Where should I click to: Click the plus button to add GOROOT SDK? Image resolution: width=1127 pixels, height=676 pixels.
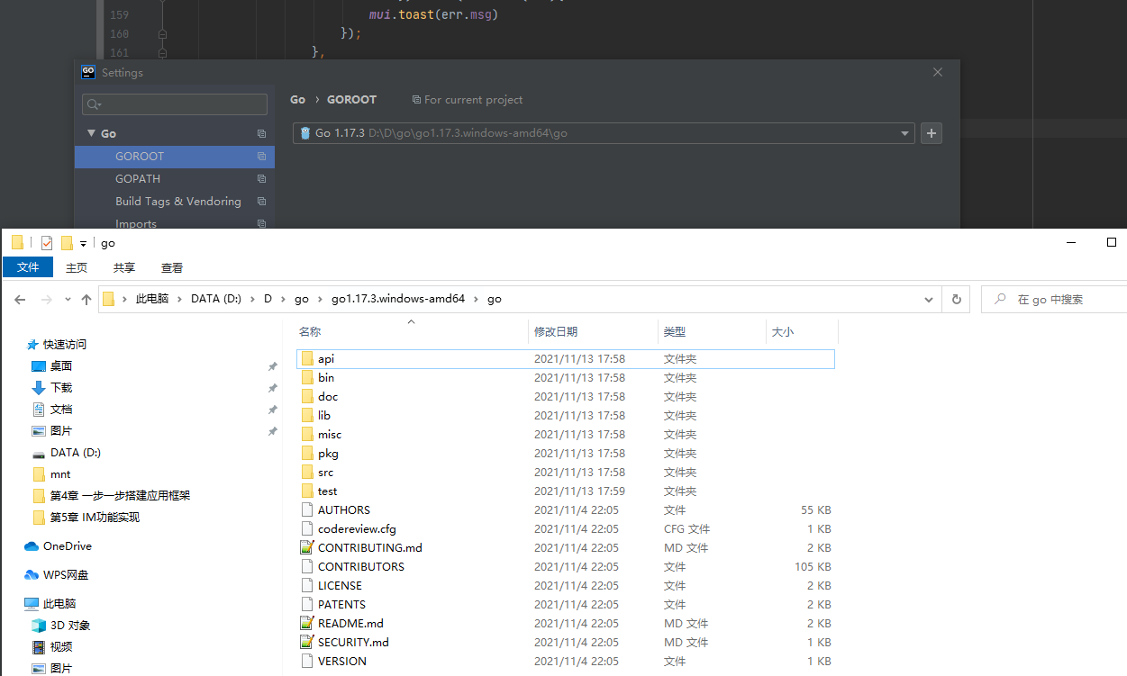pyautogui.click(x=932, y=133)
